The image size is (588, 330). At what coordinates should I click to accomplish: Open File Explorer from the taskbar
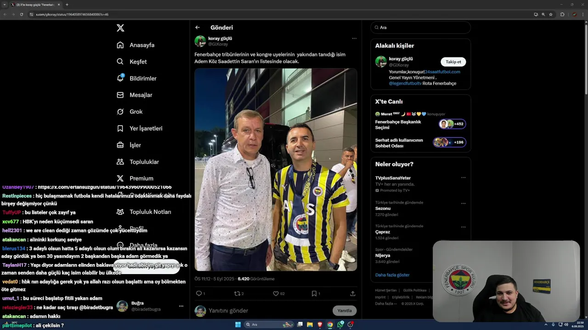(310, 324)
